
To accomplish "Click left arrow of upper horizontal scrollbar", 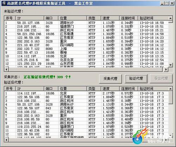I will 6,70.
